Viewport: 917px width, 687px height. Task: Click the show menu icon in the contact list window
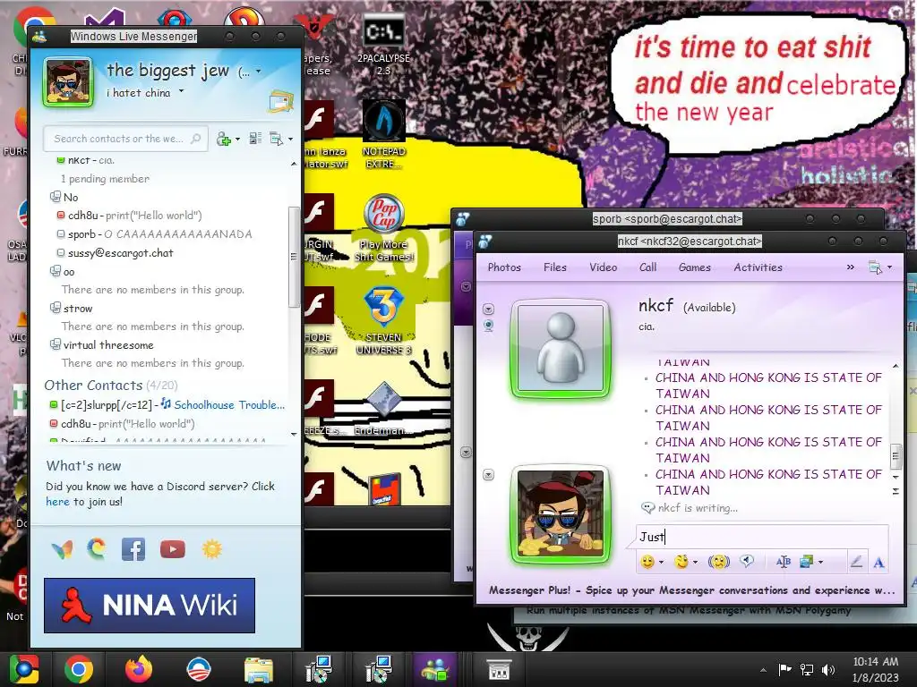coord(276,139)
